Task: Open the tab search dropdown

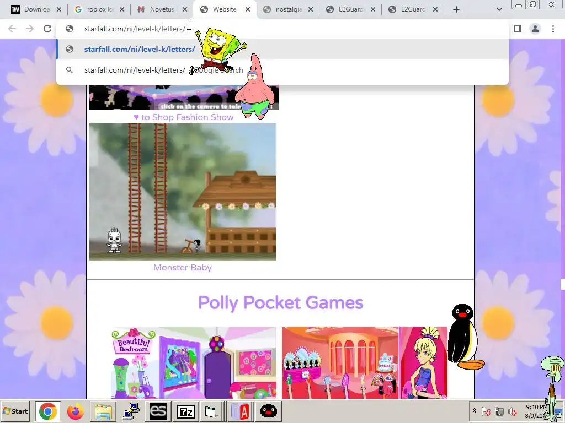Action: (x=499, y=9)
